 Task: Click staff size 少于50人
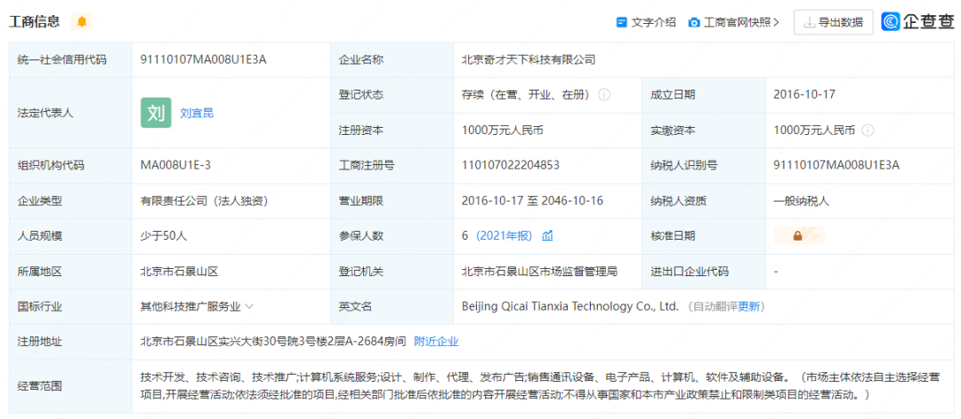pyautogui.click(x=164, y=235)
